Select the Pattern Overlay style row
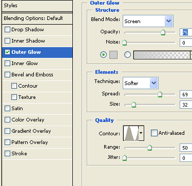This screenshot has height=186, width=192. [37, 142]
